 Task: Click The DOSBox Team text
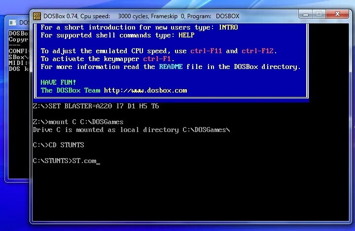click(x=71, y=91)
